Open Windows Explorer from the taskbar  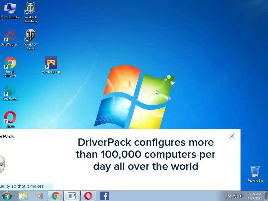(23, 196)
